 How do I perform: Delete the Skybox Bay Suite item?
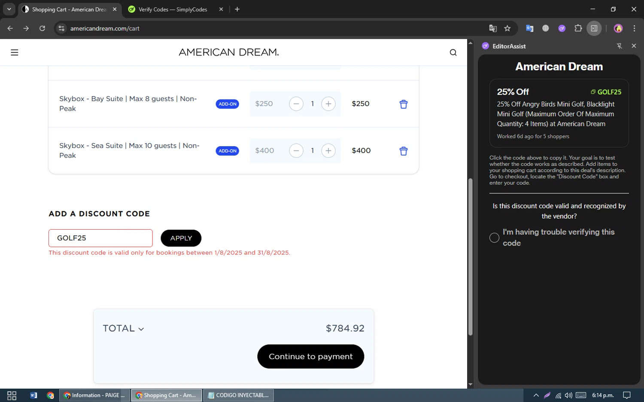pyautogui.click(x=404, y=104)
